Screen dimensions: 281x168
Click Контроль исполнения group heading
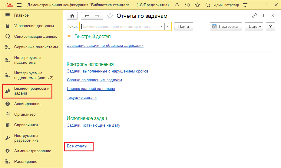coord(90,64)
